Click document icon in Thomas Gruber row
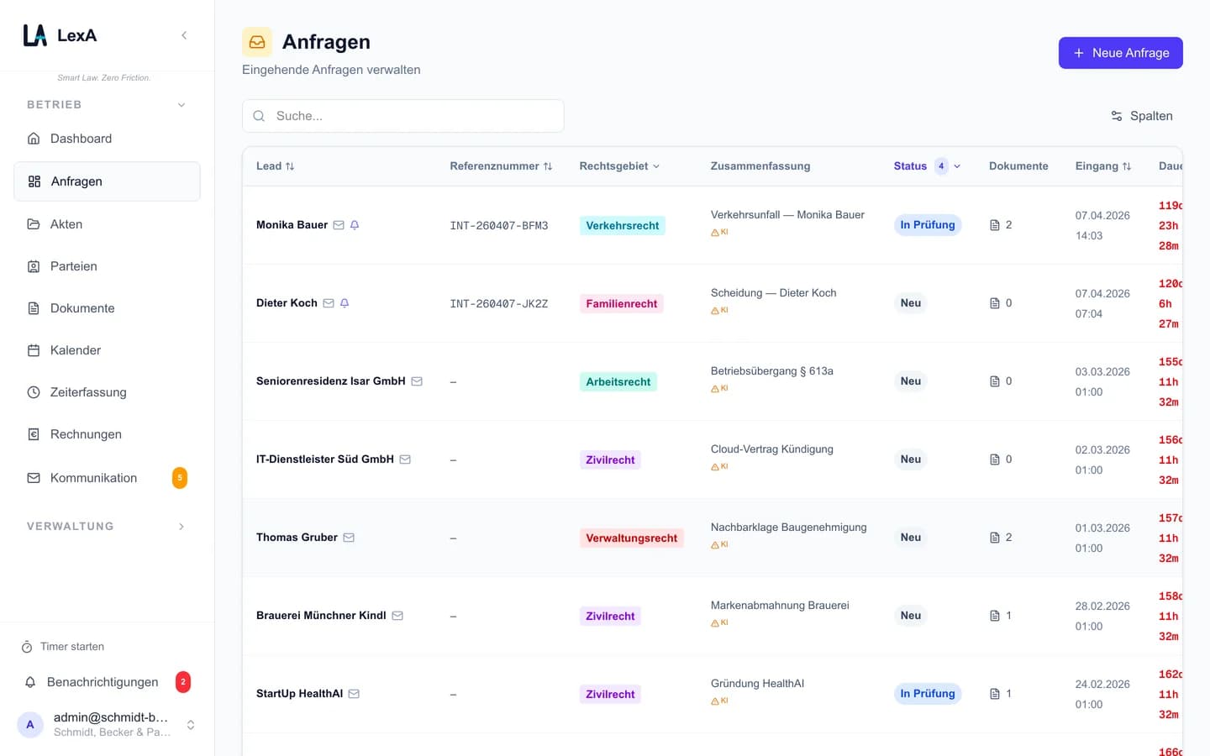Viewport: 1210px width, 756px height. tap(995, 538)
